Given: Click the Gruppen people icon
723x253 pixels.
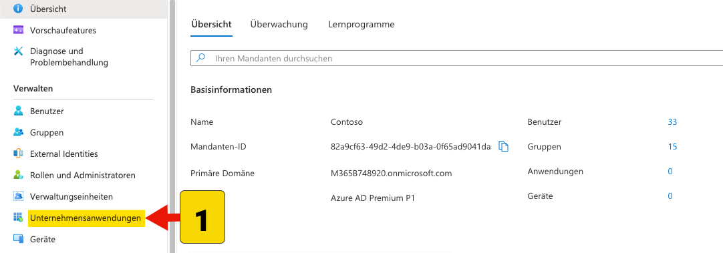Looking at the screenshot, I should pyautogui.click(x=19, y=132).
